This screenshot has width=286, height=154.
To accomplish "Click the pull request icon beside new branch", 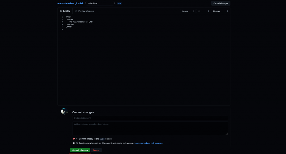I will pos(77,143).
